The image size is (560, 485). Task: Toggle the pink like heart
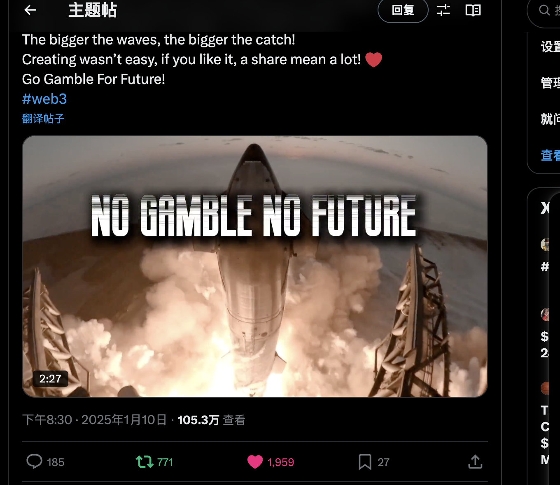coord(255,462)
